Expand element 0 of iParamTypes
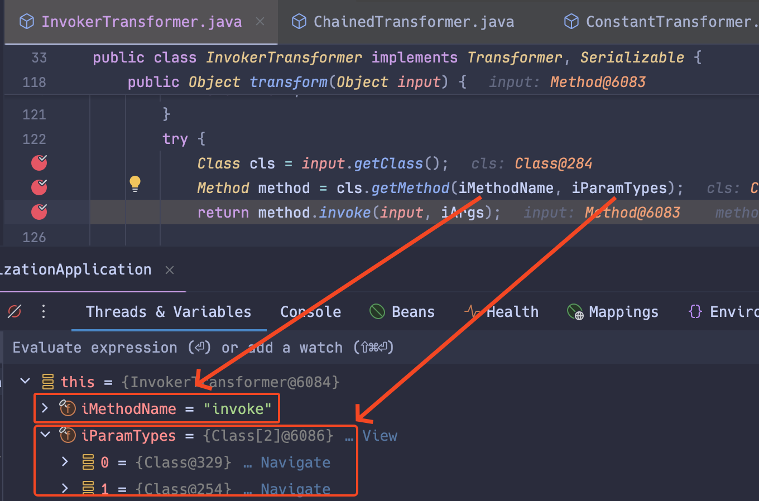The width and height of the screenshot is (759, 501). pos(66,462)
